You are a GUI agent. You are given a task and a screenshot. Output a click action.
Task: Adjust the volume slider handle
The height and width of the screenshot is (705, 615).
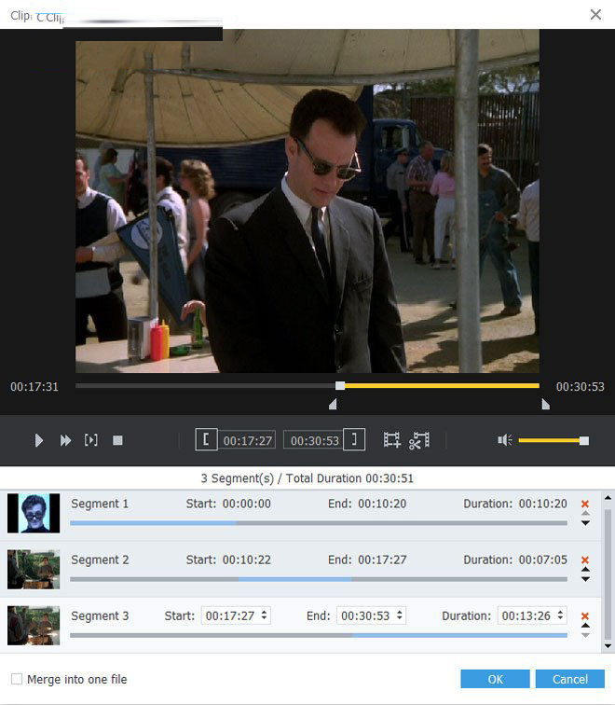584,440
